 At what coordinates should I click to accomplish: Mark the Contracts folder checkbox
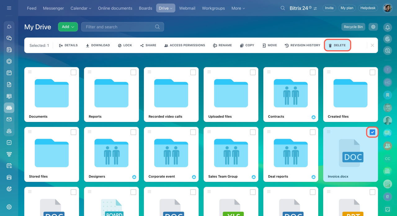[x=313, y=72]
